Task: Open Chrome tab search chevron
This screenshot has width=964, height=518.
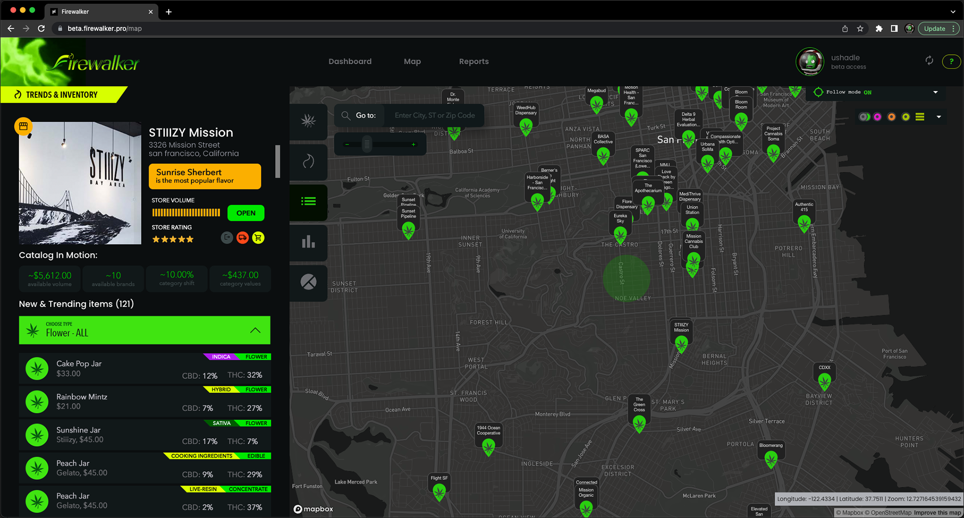Action: coord(952,11)
